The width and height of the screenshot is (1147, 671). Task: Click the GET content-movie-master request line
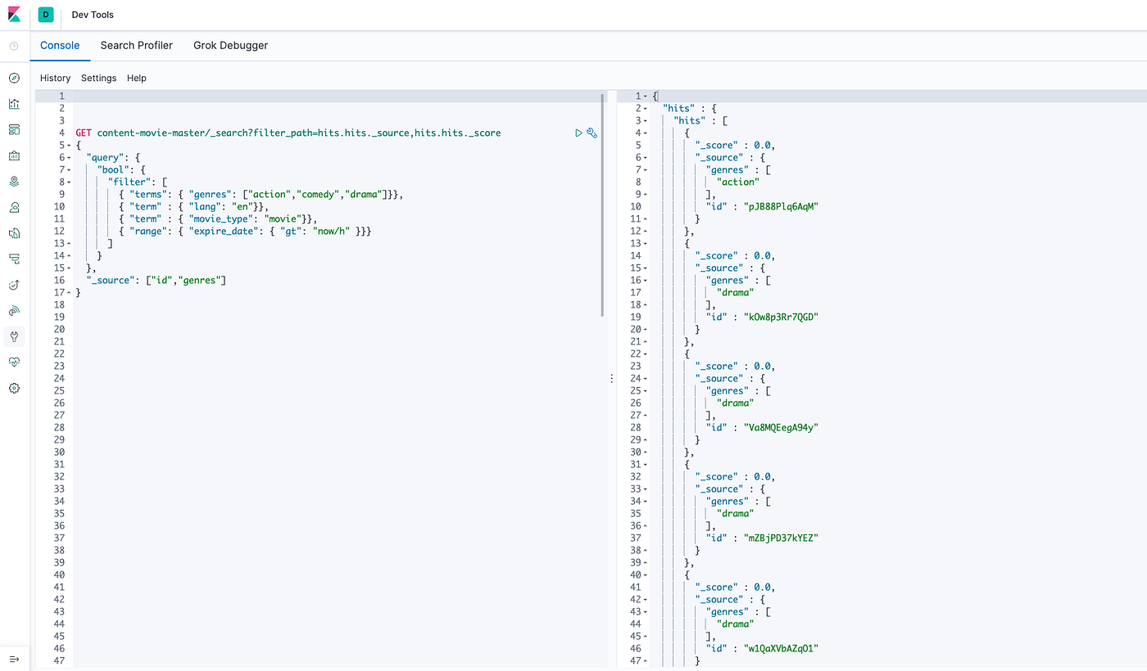click(x=288, y=133)
